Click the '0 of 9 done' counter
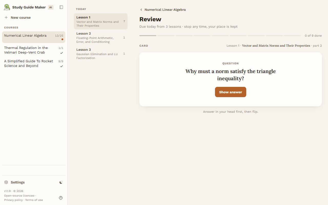This screenshot has width=328, height=205. pyautogui.click(x=313, y=36)
